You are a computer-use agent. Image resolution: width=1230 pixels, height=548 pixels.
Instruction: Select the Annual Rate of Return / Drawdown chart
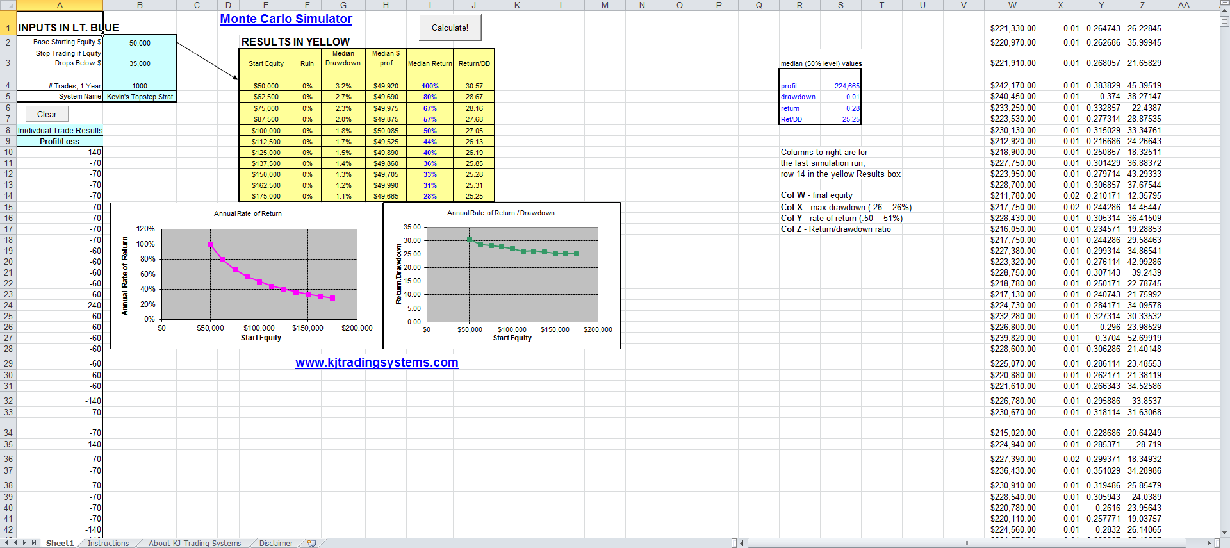(x=502, y=276)
